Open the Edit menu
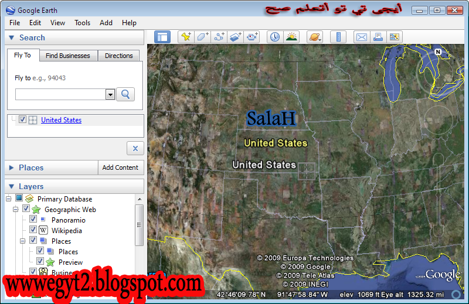469x304 pixels. click(x=35, y=23)
